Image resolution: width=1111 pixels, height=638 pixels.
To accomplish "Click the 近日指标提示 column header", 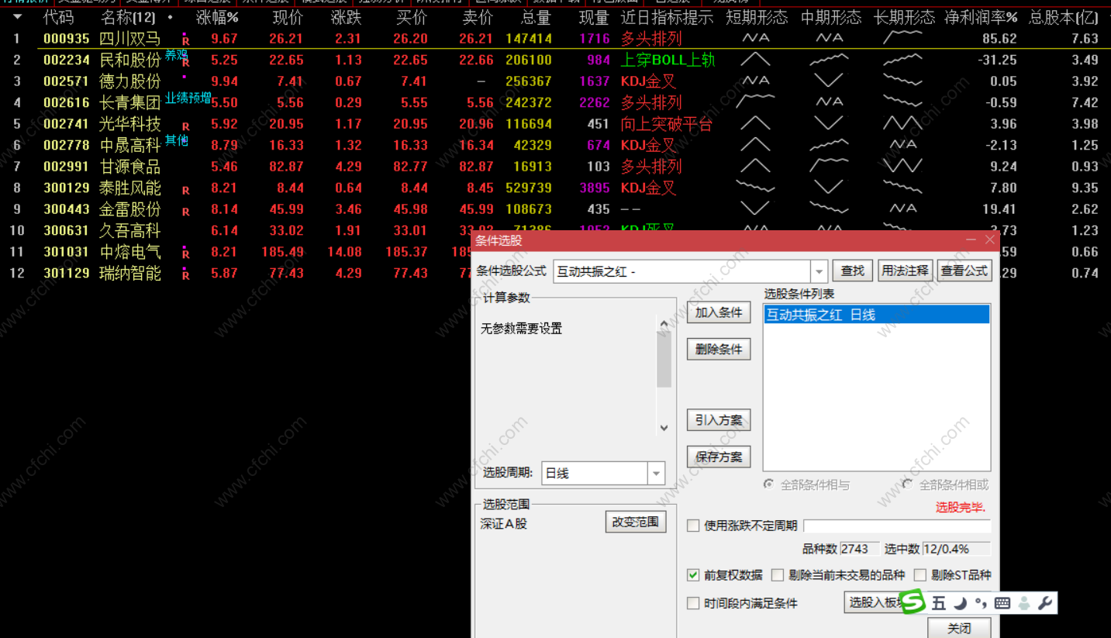I will pos(667,17).
